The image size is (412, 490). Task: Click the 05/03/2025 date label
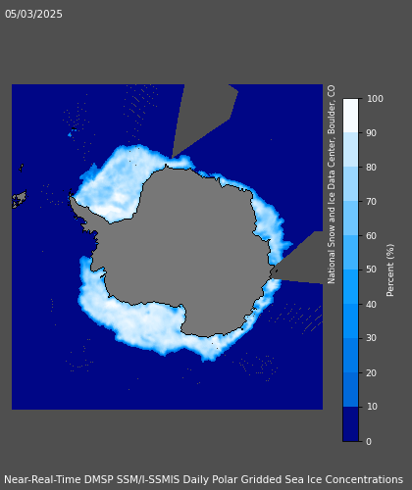[x=33, y=14]
